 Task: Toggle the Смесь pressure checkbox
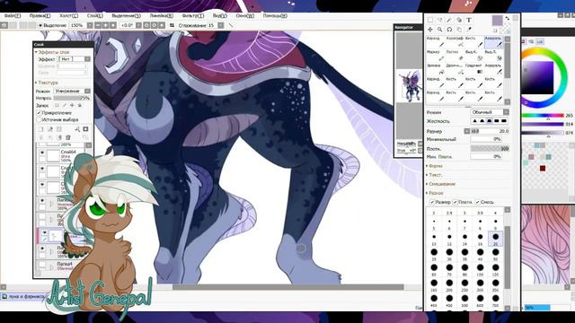tap(477, 202)
